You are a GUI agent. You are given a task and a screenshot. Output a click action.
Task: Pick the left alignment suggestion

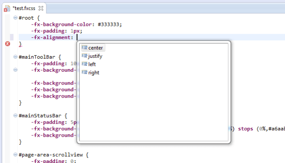pyautogui.click(x=92, y=64)
